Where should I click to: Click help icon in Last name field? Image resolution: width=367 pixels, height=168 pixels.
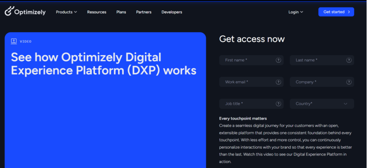[x=349, y=60]
